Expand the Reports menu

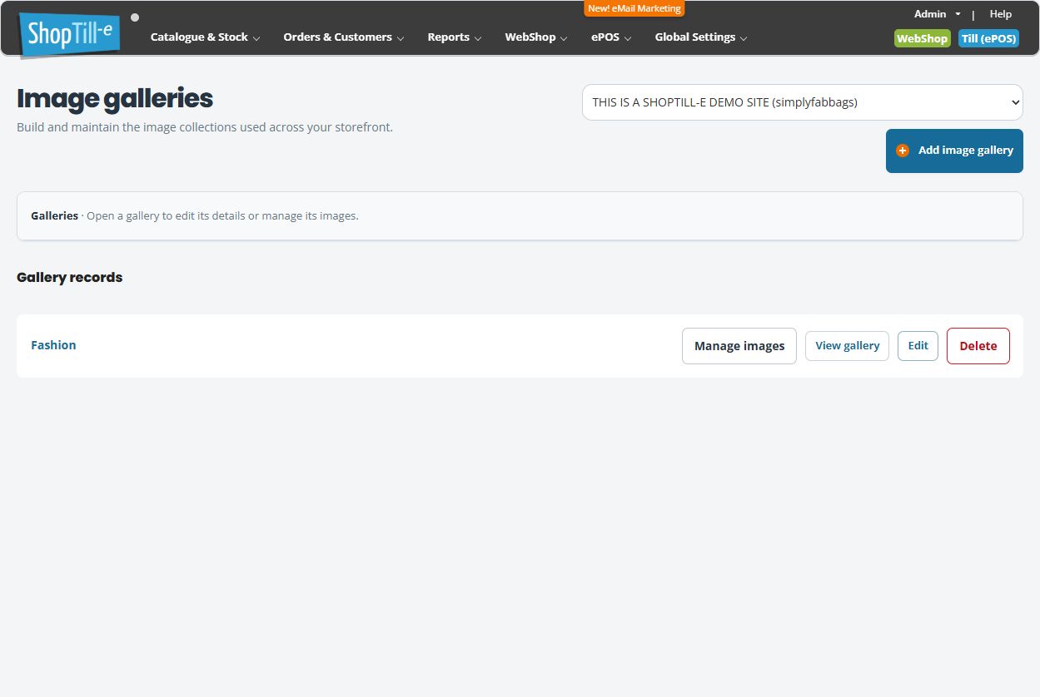coord(455,37)
